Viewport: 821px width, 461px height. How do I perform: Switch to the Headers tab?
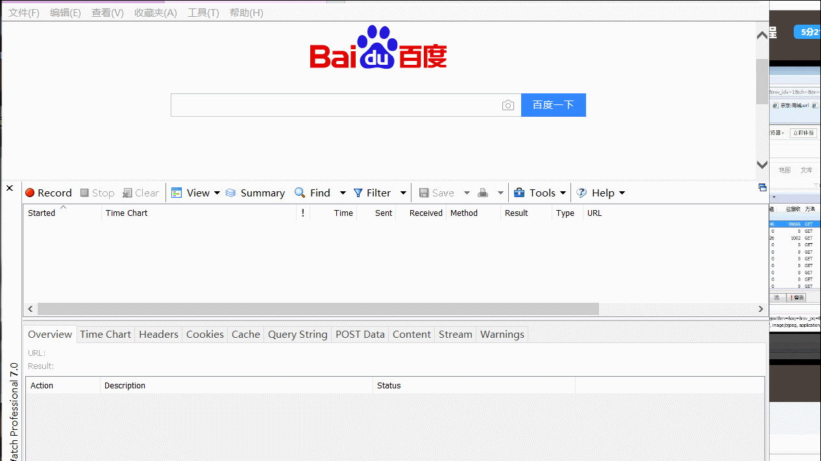coord(158,335)
